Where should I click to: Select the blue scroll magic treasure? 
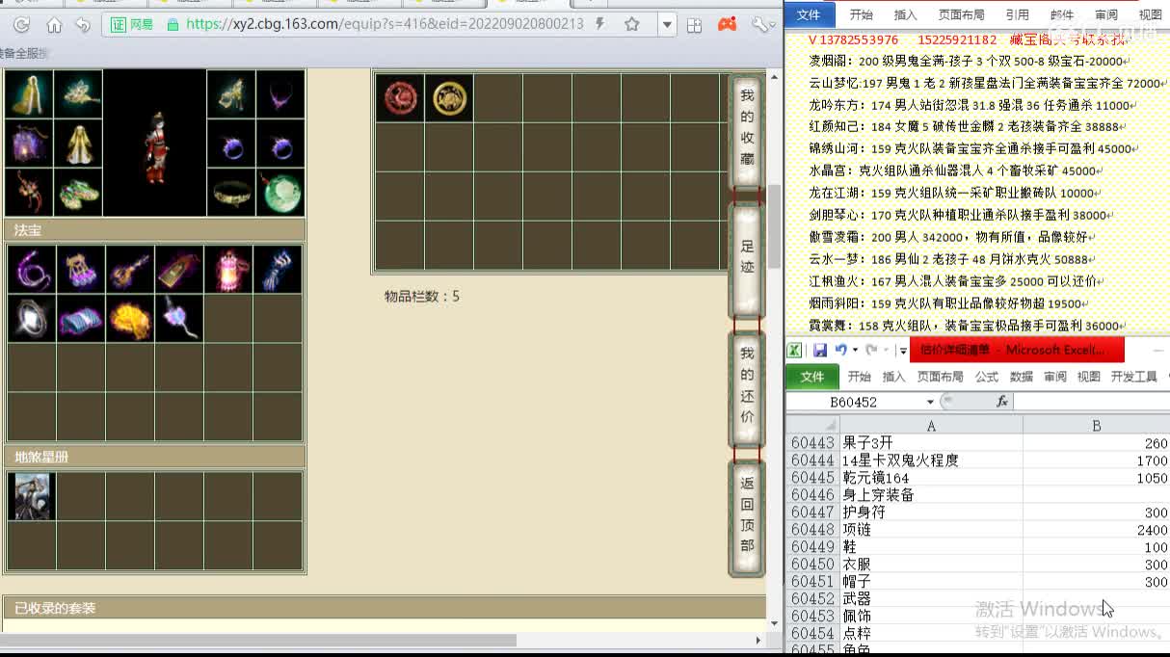coord(81,319)
